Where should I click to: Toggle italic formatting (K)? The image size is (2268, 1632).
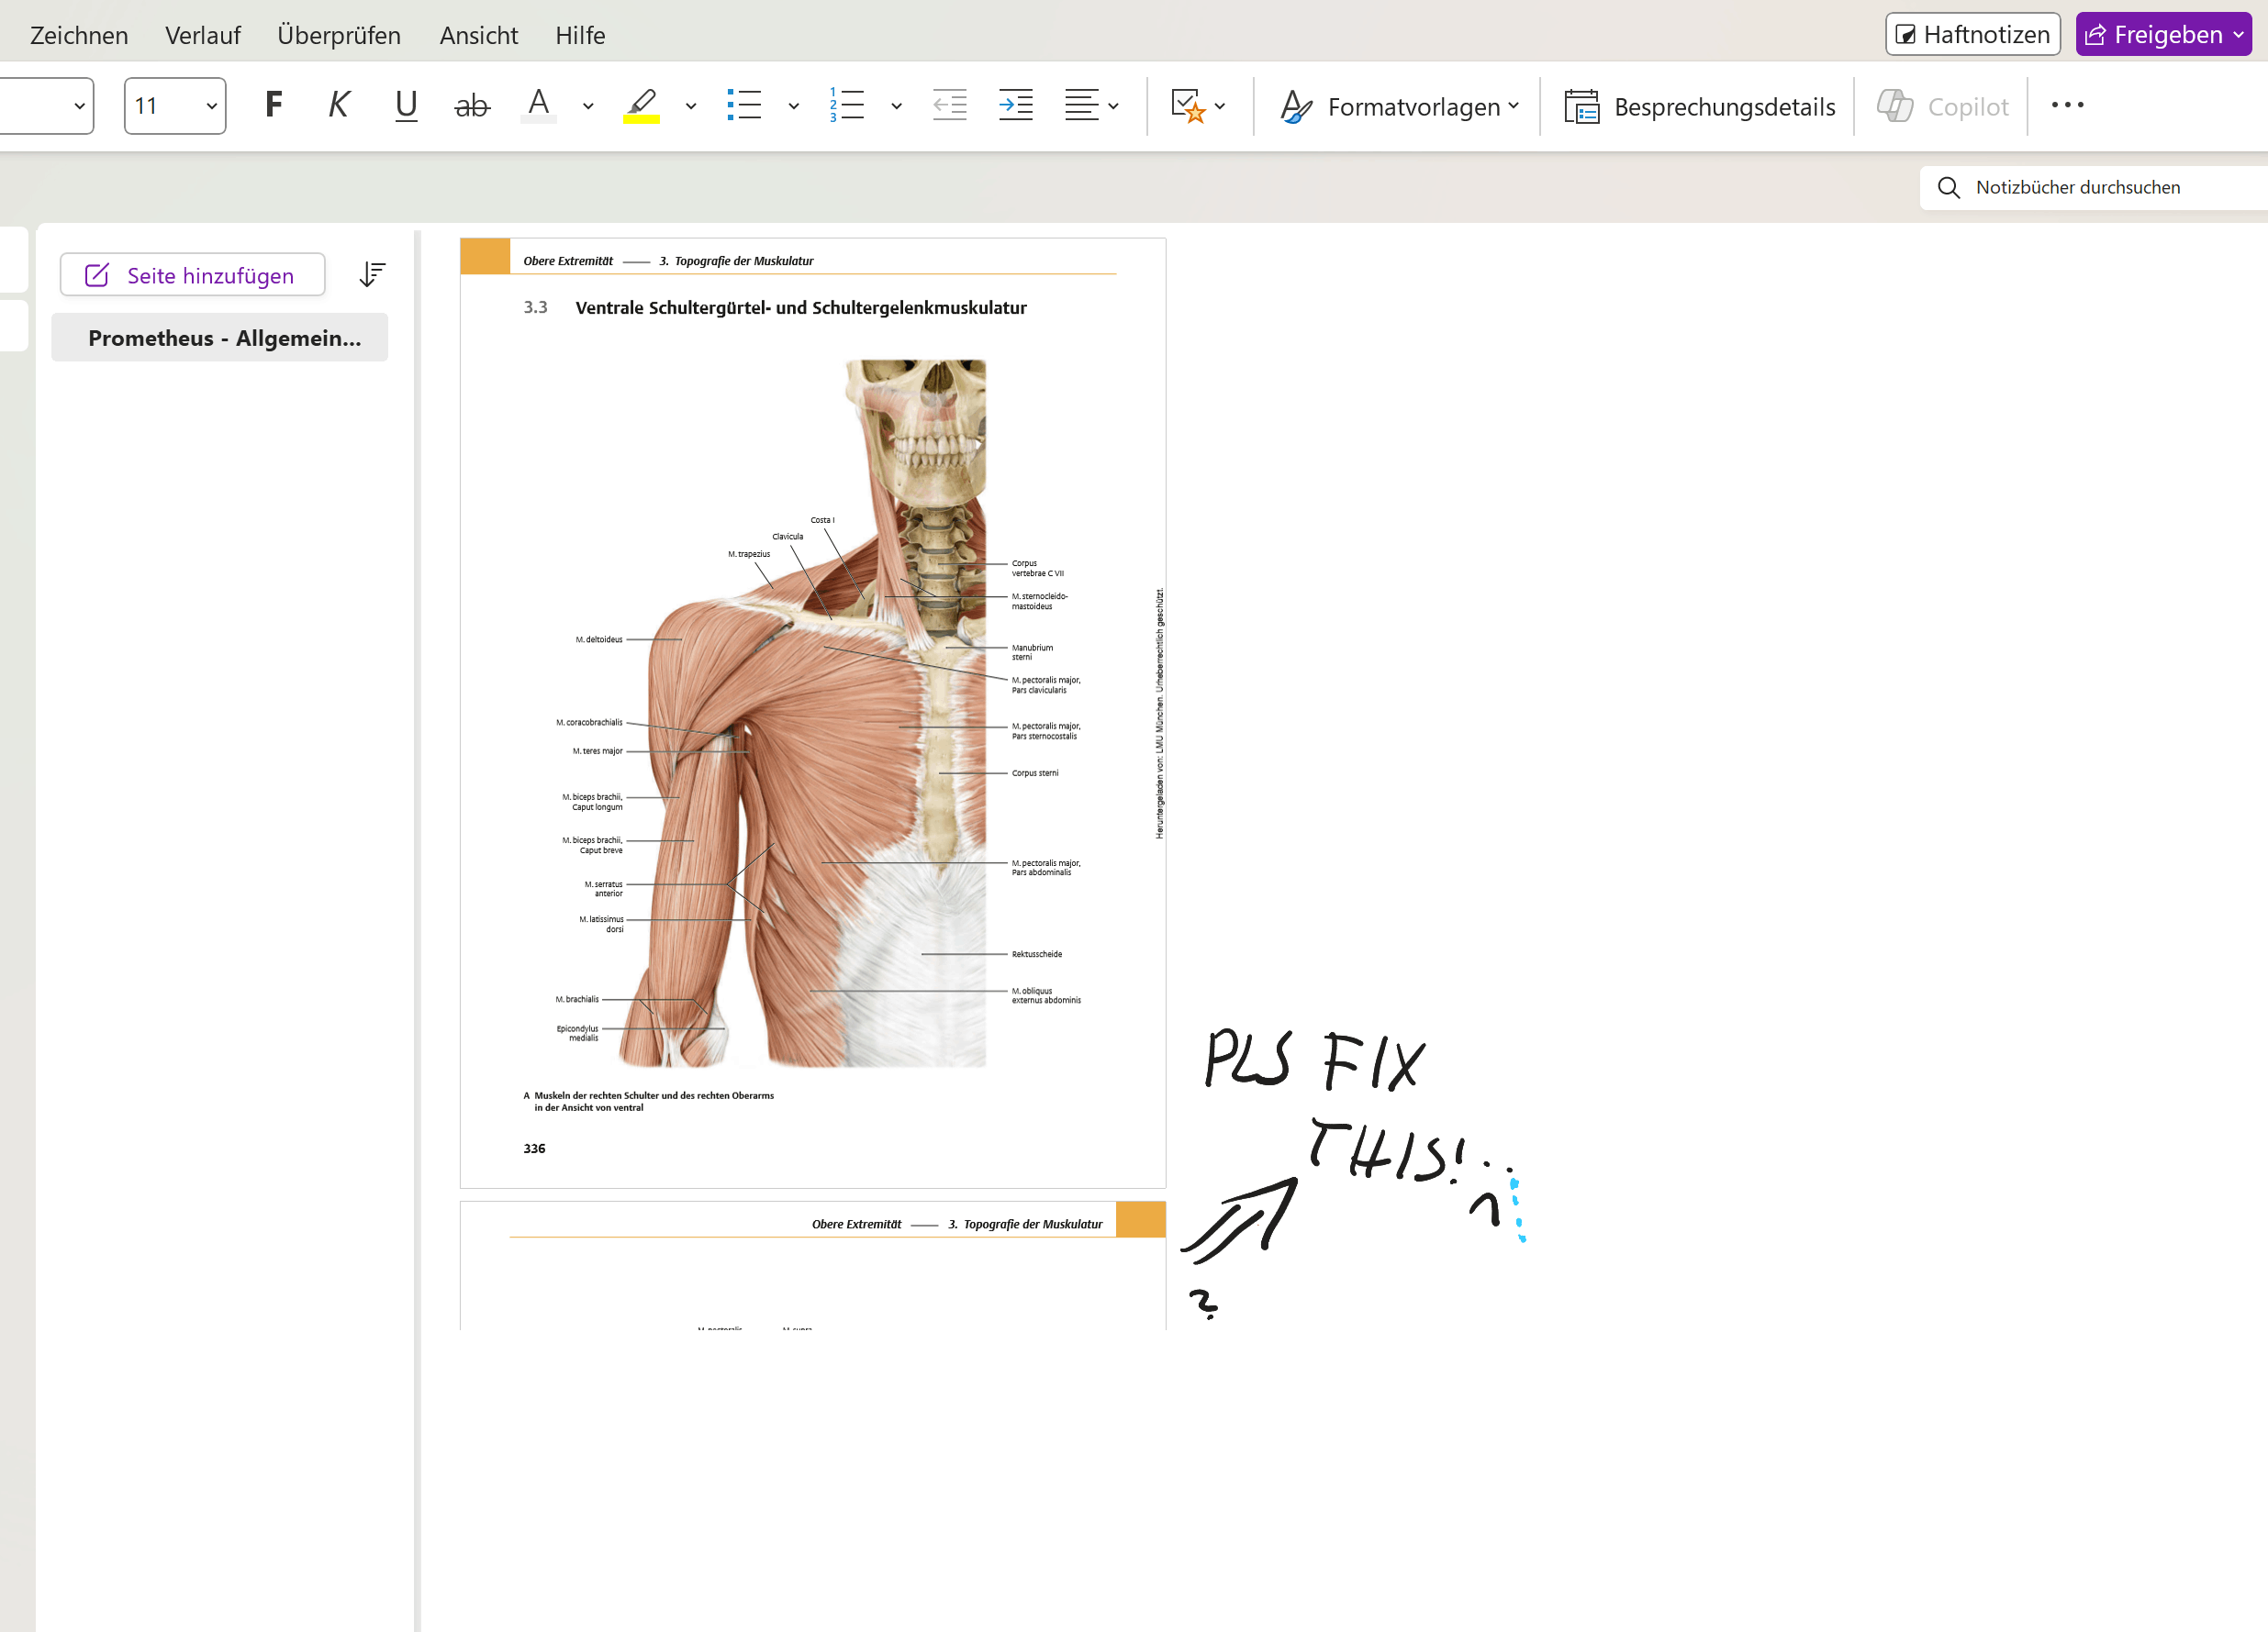point(339,105)
